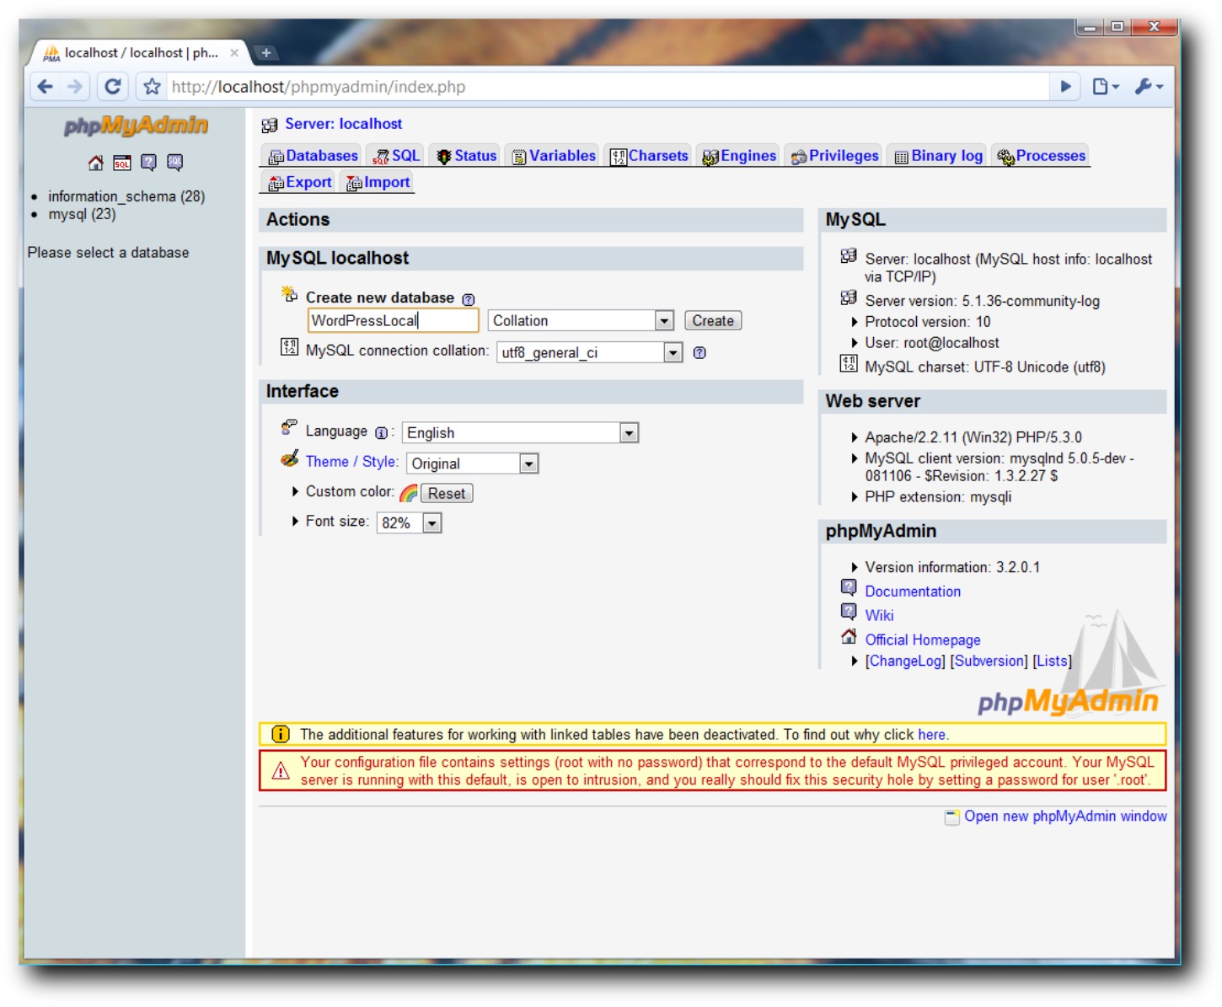1222x1007 pixels.
Task: Click the help icon next to Create new database
Action: click(x=469, y=299)
